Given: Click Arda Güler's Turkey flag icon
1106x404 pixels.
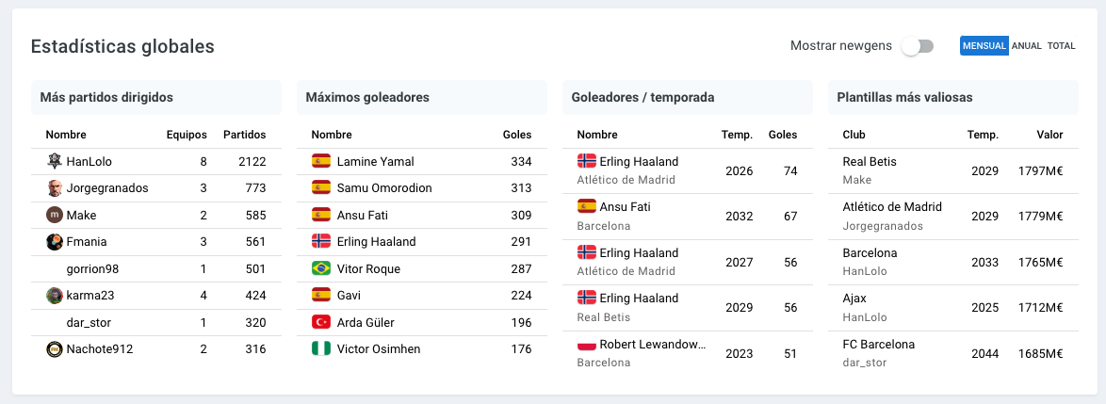Looking at the screenshot, I should point(321,322).
